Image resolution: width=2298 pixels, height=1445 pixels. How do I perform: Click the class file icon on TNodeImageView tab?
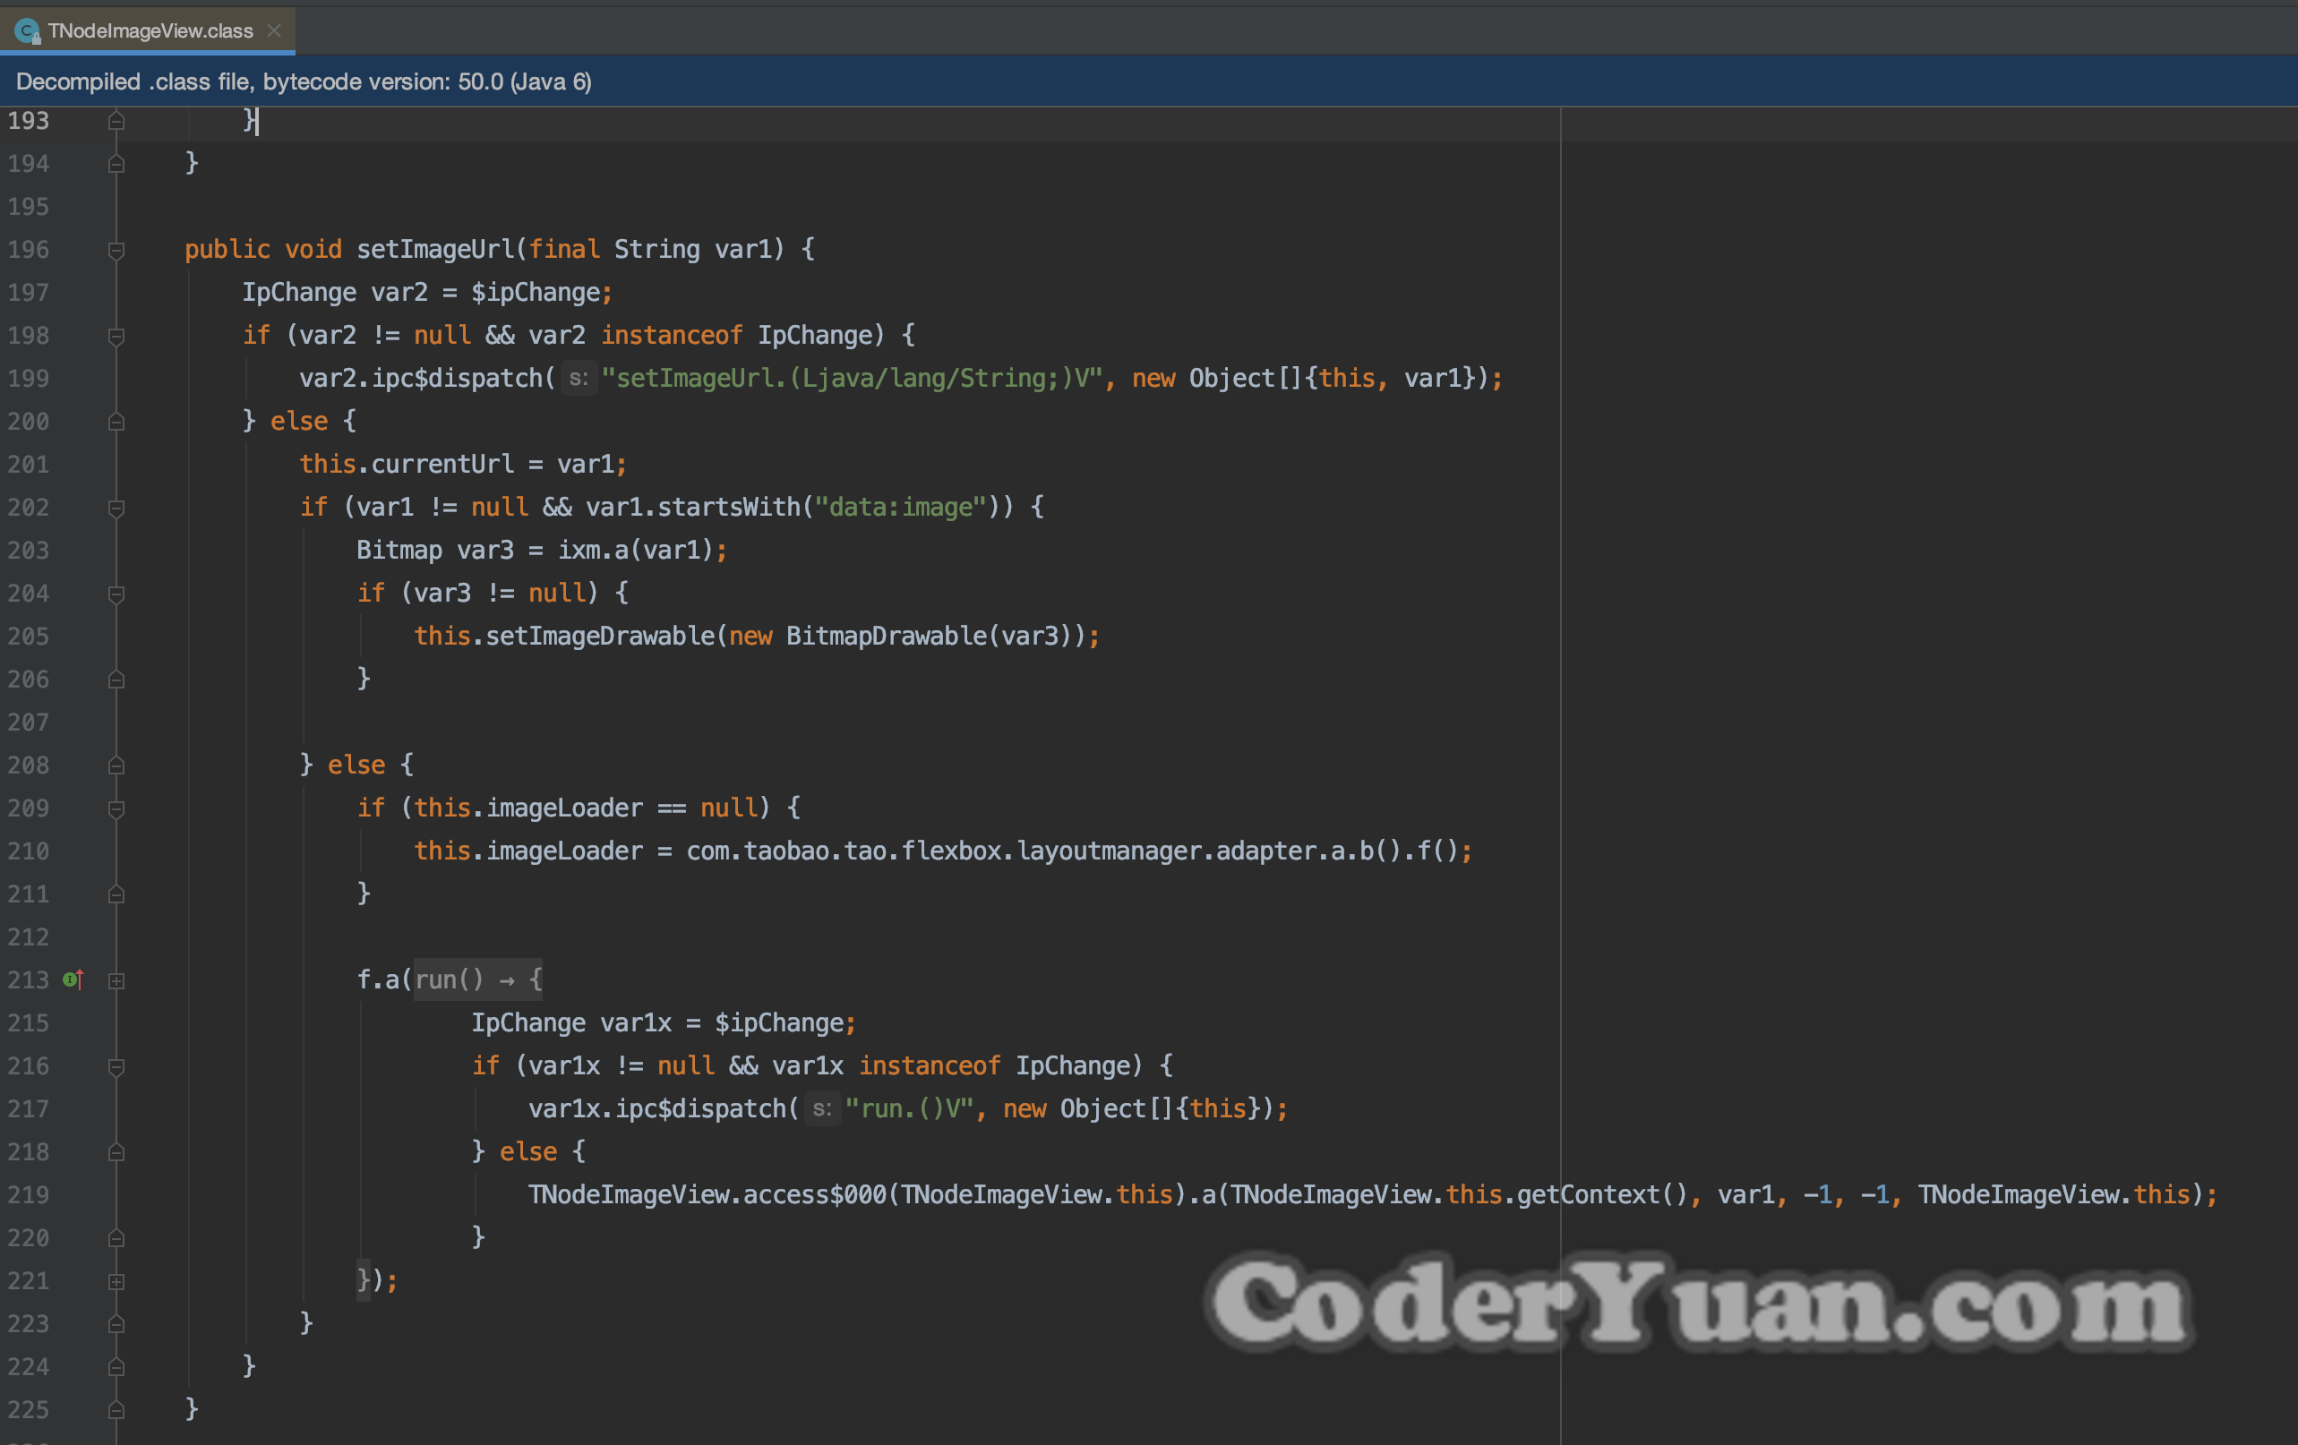coord(28,31)
